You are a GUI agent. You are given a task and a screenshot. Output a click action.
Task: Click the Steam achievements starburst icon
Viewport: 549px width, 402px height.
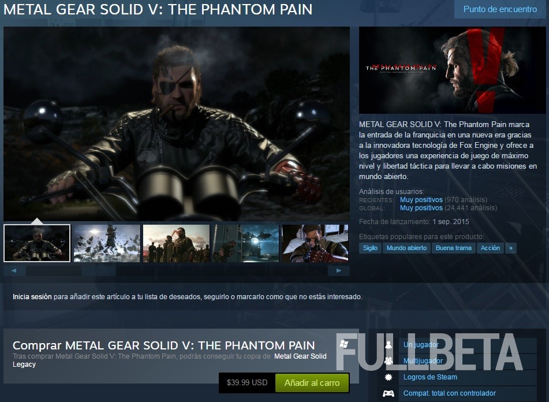pos(389,377)
